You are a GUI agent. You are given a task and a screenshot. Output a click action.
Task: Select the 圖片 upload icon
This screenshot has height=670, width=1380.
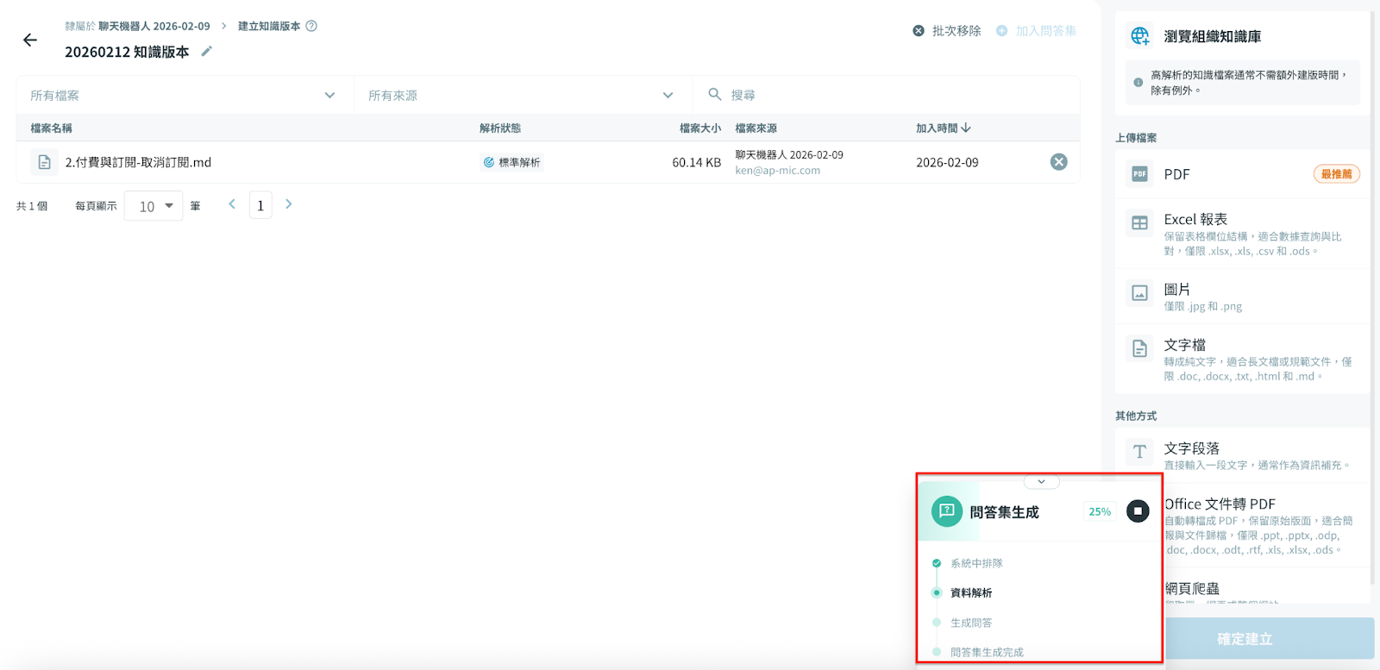coord(1139,293)
